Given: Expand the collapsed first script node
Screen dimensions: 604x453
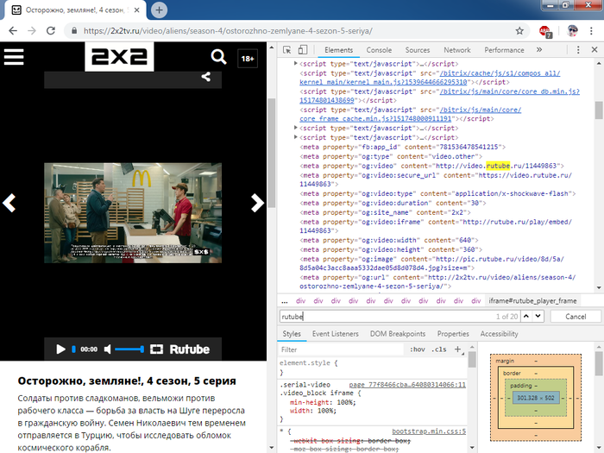Looking at the screenshot, I should click(x=297, y=64).
